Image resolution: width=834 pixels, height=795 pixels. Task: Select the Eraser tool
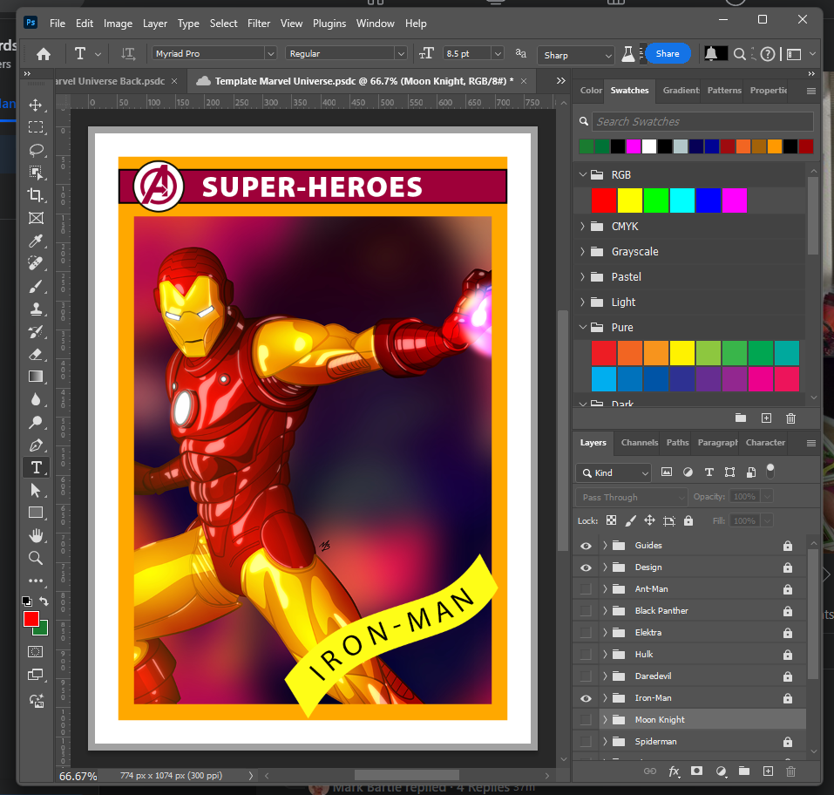(x=36, y=355)
